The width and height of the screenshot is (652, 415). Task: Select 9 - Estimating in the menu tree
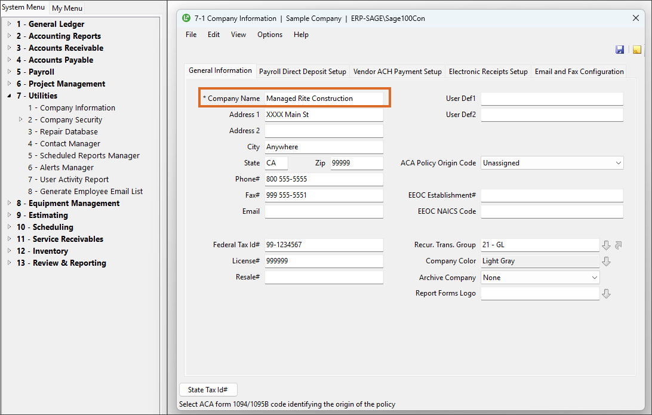click(42, 215)
